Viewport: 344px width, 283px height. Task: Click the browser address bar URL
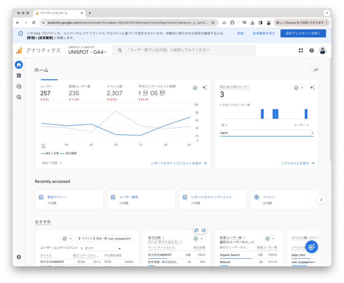pyautogui.click(x=127, y=22)
